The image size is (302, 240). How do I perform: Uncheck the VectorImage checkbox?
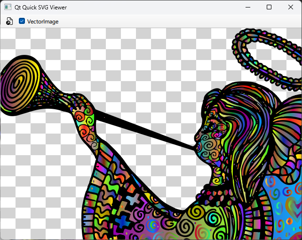point(22,21)
